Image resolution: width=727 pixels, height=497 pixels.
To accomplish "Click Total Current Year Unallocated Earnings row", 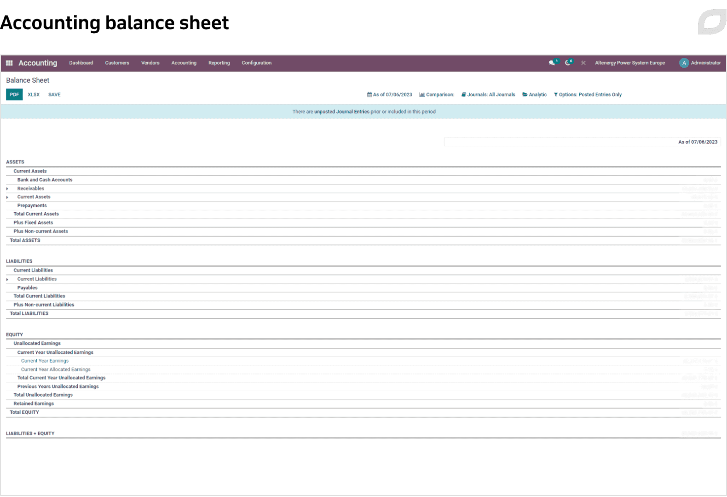I will [363, 378].
